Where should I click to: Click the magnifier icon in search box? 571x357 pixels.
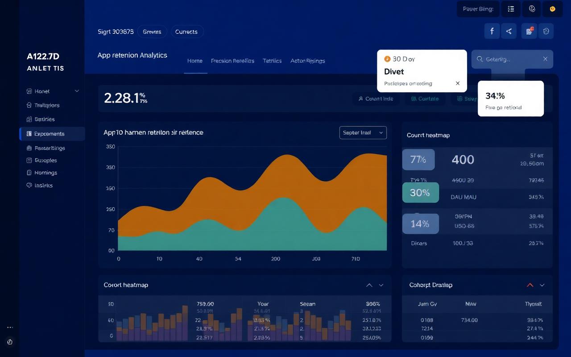[x=480, y=59]
